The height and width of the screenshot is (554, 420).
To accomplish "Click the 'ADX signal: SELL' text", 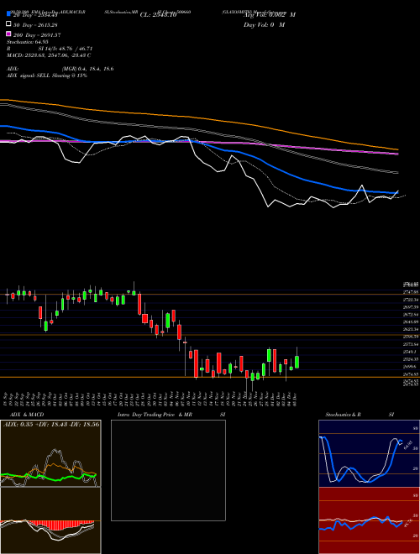I will [x=29, y=76].
